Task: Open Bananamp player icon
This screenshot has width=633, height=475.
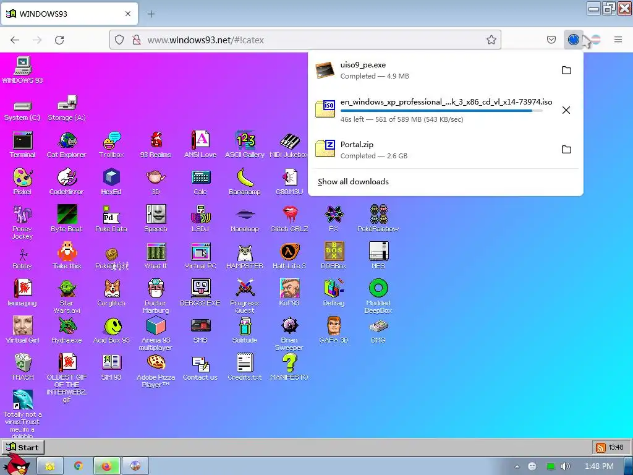Action: (245, 181)
